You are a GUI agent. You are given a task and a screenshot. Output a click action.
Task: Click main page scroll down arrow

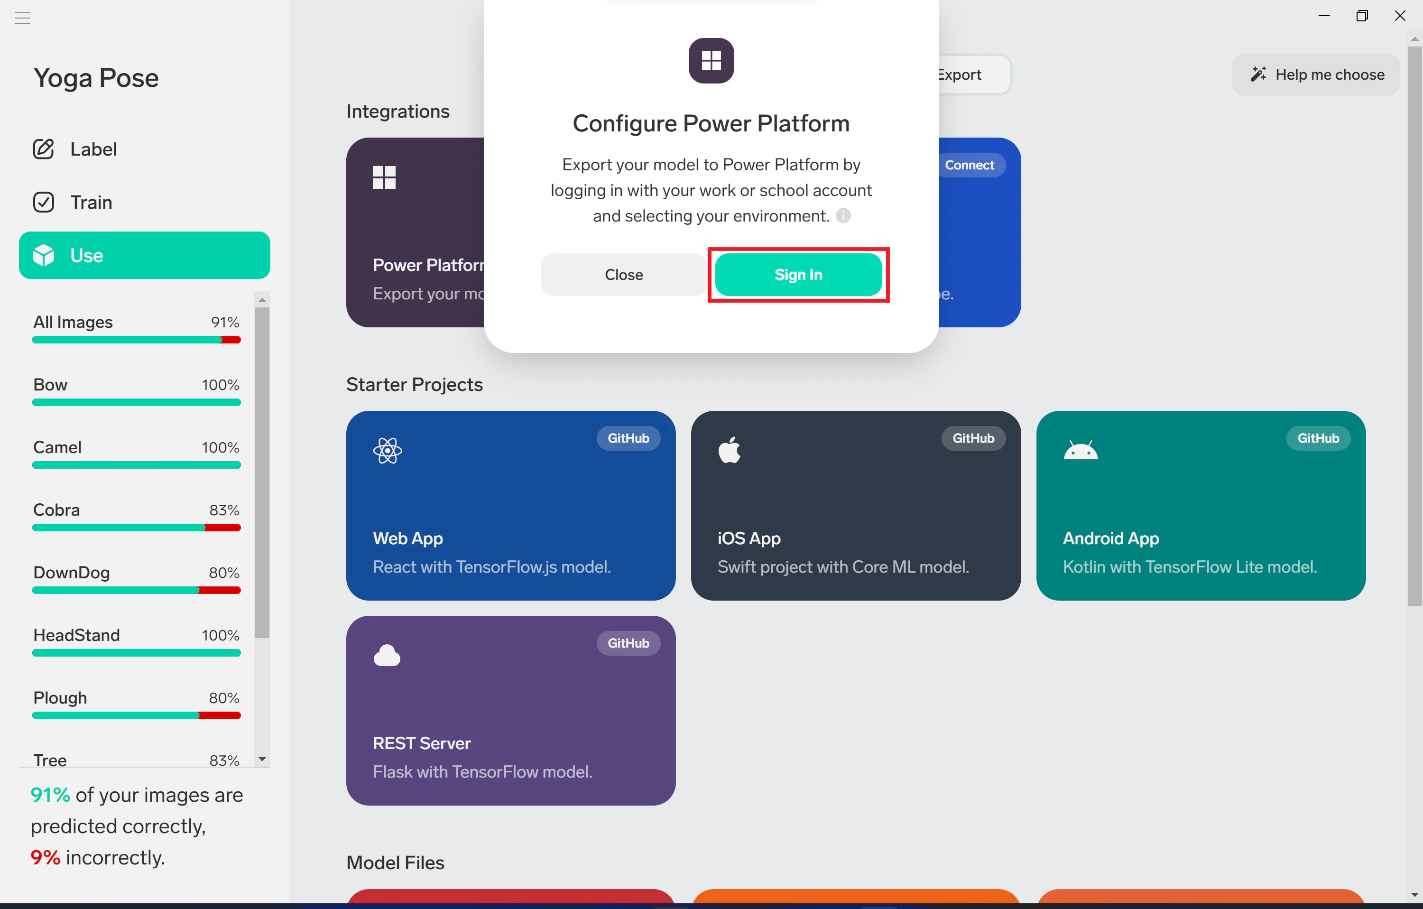[x=1415, y=895]
